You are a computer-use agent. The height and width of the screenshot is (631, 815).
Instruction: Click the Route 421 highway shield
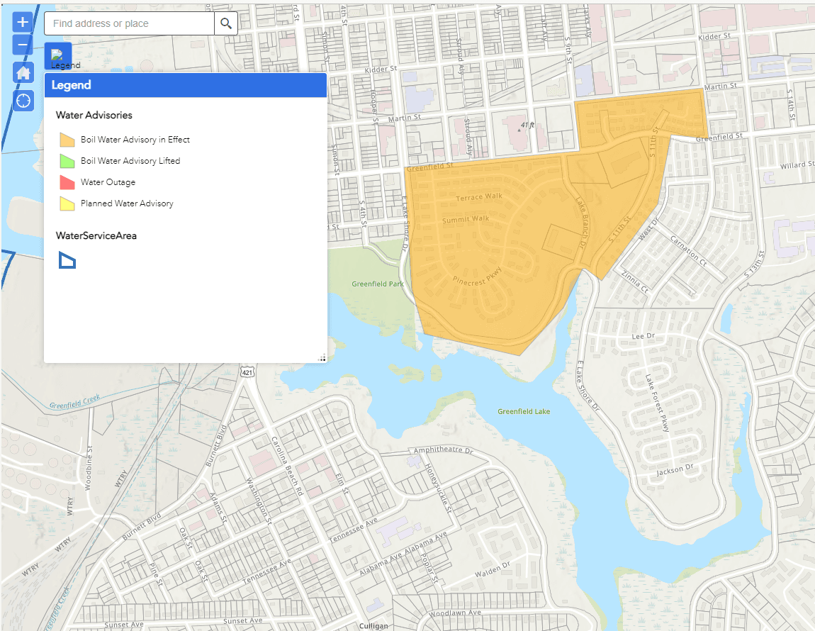click(246, 372)
